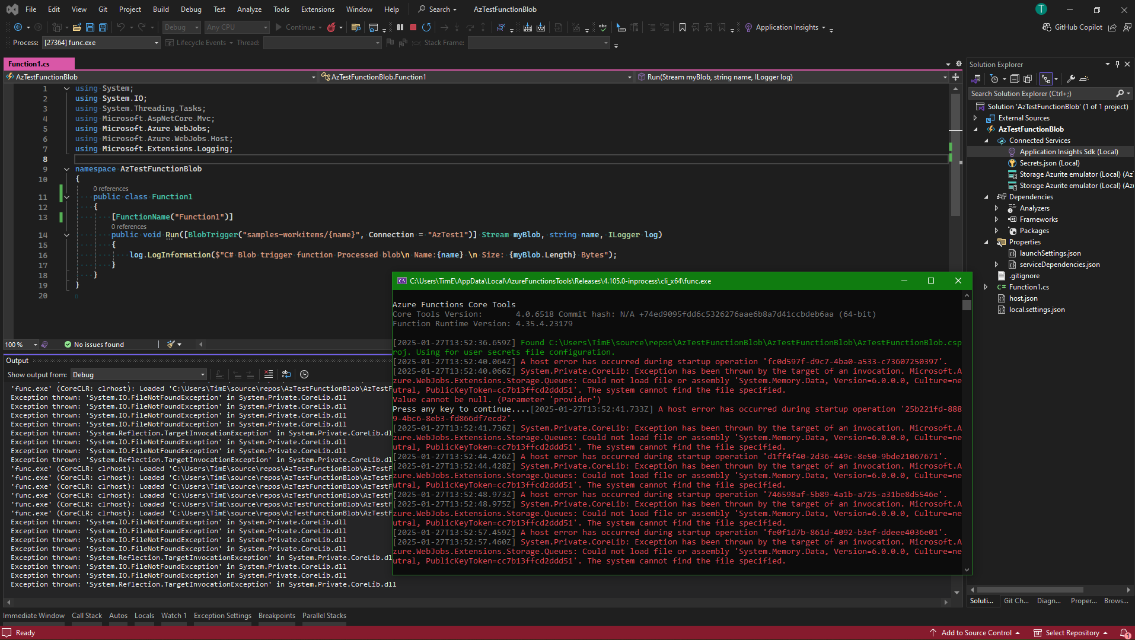1135x640 pixels.
Task: Expand the Packages node
Action: point(997,231)
